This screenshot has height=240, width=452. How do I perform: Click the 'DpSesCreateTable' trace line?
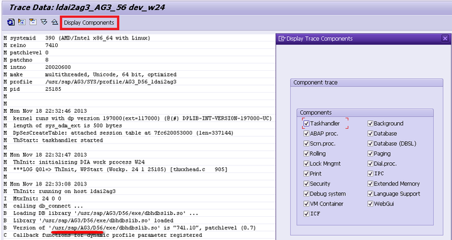(x=119, y=133)
